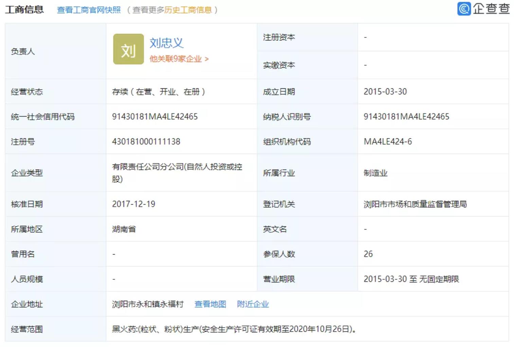Viewport: 514px width, 347px height.
Task: Select the 统一社会信用代码 value 91430181MA4LE42465
Action: point(155,117)
